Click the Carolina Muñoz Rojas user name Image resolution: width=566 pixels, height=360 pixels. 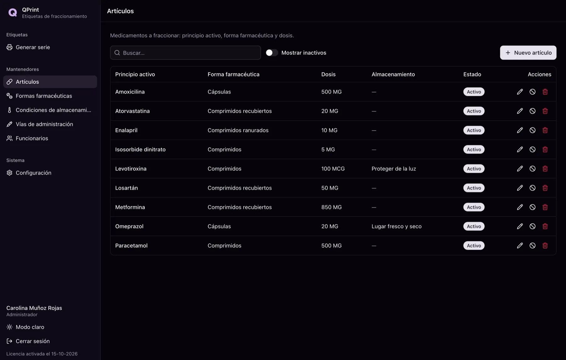[34, 308]
